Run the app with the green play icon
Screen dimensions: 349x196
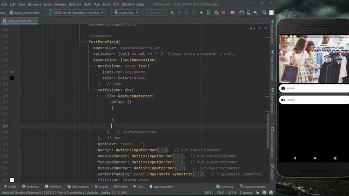point(172,13)
